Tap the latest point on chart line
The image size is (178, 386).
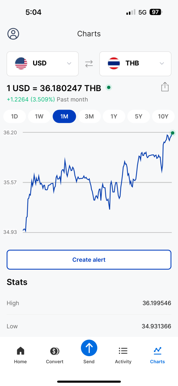click(173, 133)
